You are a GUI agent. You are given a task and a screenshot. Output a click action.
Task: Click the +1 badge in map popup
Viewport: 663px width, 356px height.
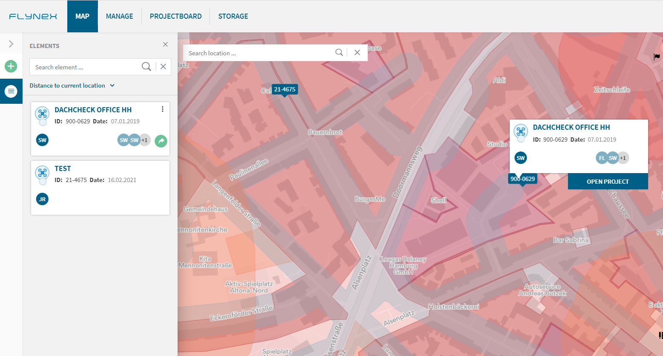pyautogui.click(x=623, y=158)
